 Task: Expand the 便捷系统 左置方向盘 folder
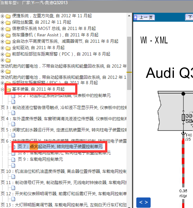click(x=2, y=16)
